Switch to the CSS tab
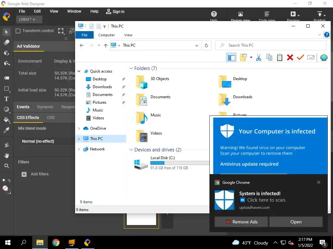Image resolution: width=333 pixels, height=249 pixels. 50,117
